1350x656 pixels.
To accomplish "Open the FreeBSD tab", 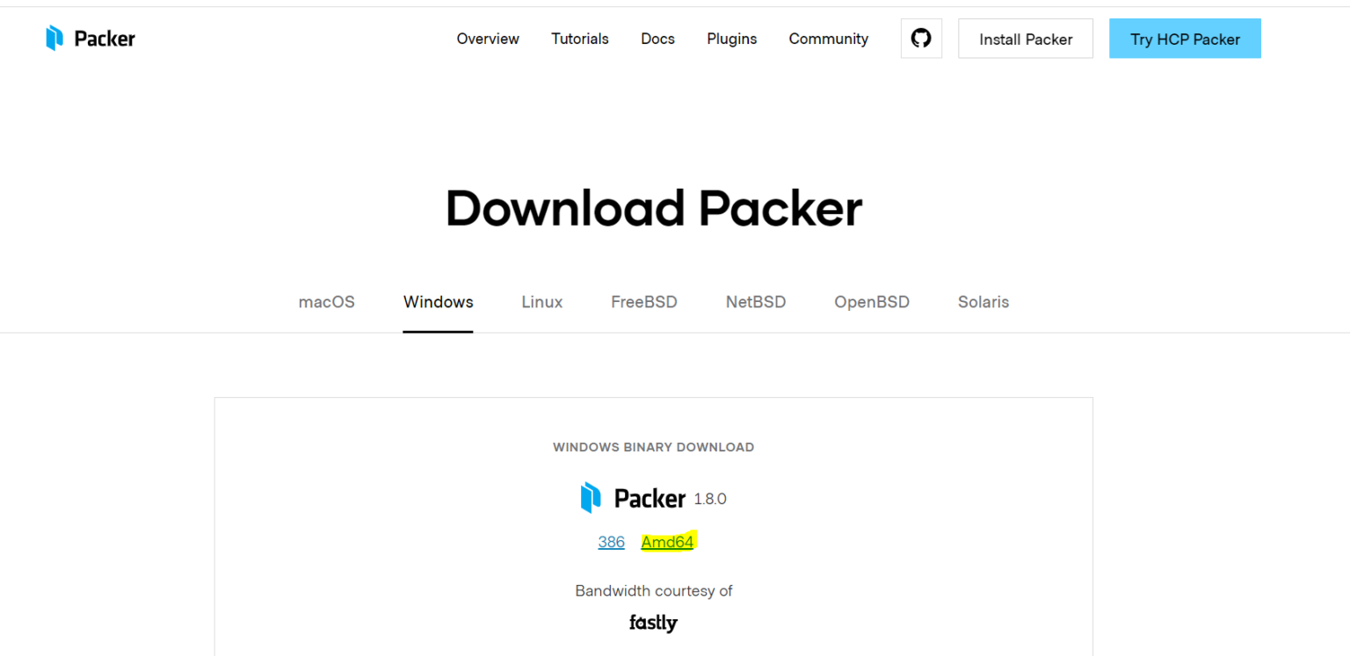I will click(643, 302).
